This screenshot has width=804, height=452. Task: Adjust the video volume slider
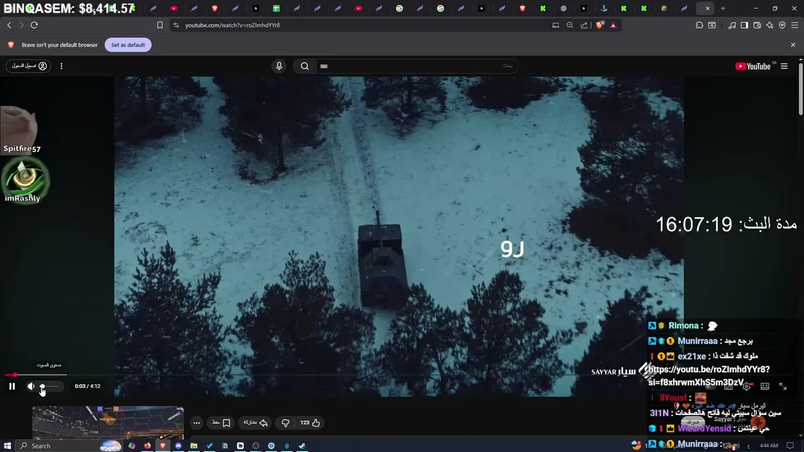[x=50, y=386]
